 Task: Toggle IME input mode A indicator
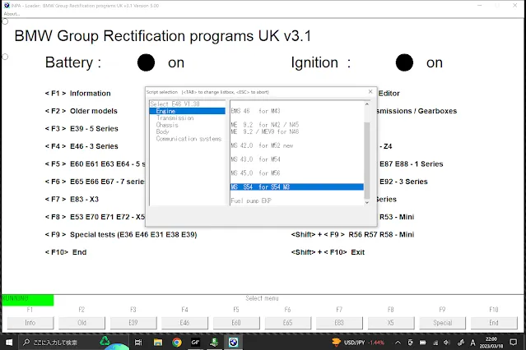472,343
